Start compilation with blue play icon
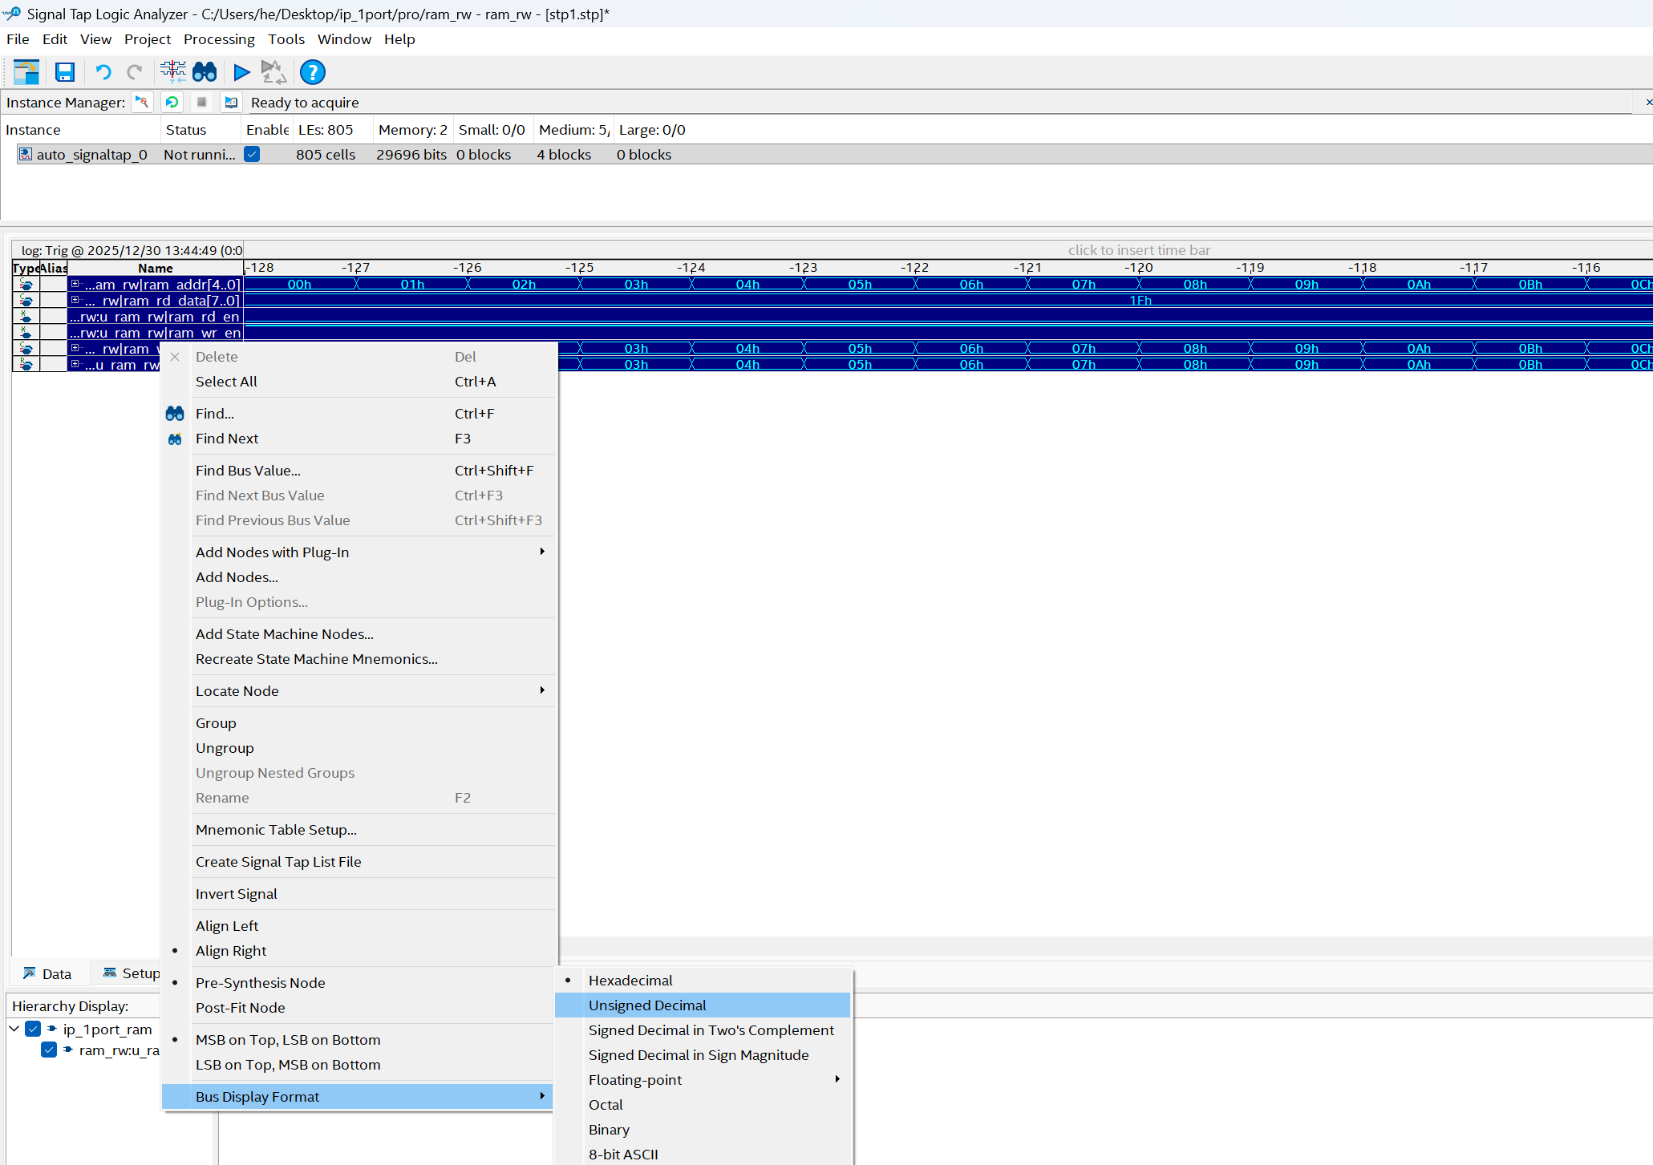This screenshot has height=1165, width=1653. (x=241, y=72)
